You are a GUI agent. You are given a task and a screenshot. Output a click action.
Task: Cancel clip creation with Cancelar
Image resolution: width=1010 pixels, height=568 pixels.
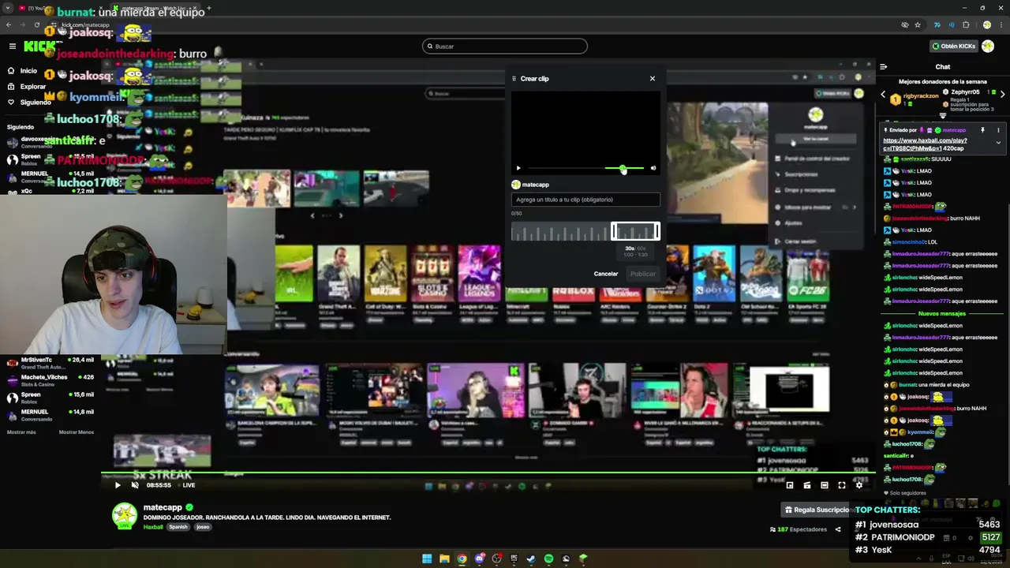[x=606, y=274]
